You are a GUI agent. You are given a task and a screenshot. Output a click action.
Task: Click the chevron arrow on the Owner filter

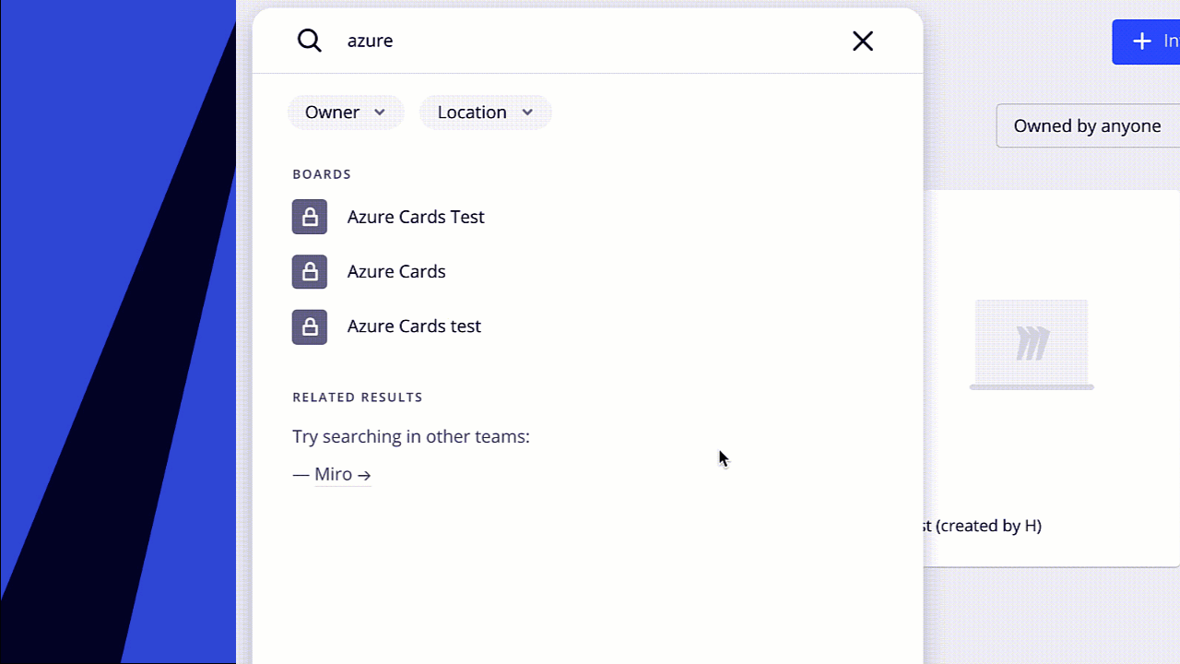click(x=380, y=113)
